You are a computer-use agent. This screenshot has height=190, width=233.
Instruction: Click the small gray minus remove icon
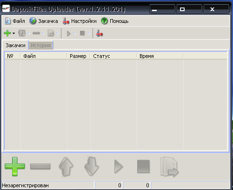click(x=36, y=33)
